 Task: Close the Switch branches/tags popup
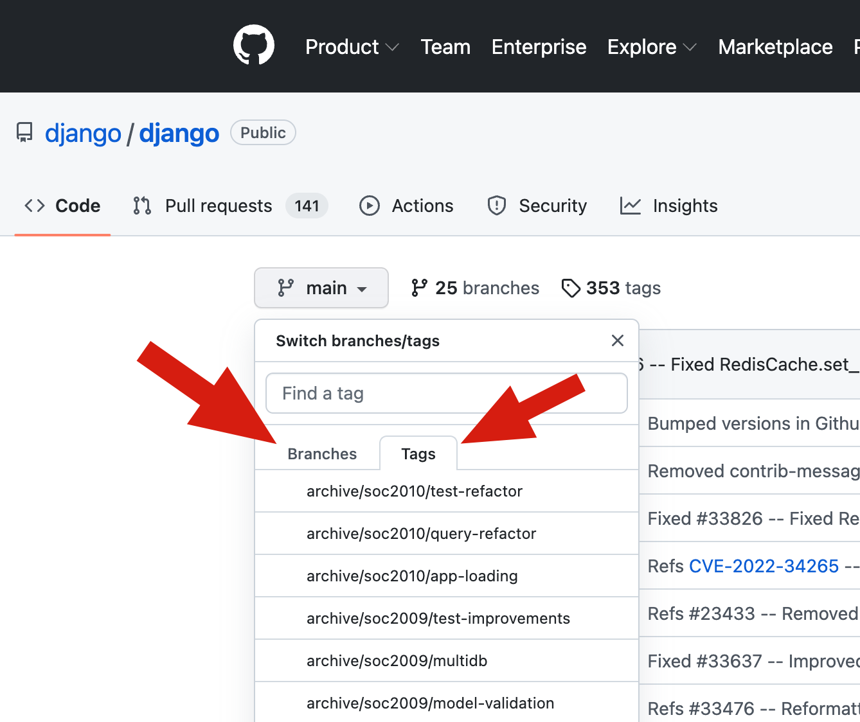click(x=617, y=340)
